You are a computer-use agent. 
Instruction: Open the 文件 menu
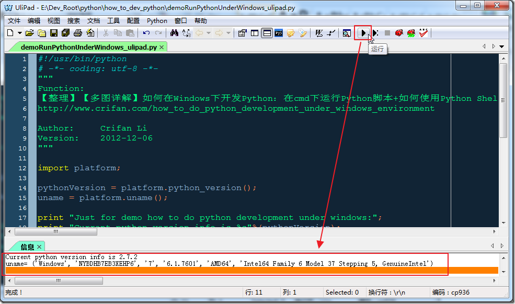click(14, 21)
